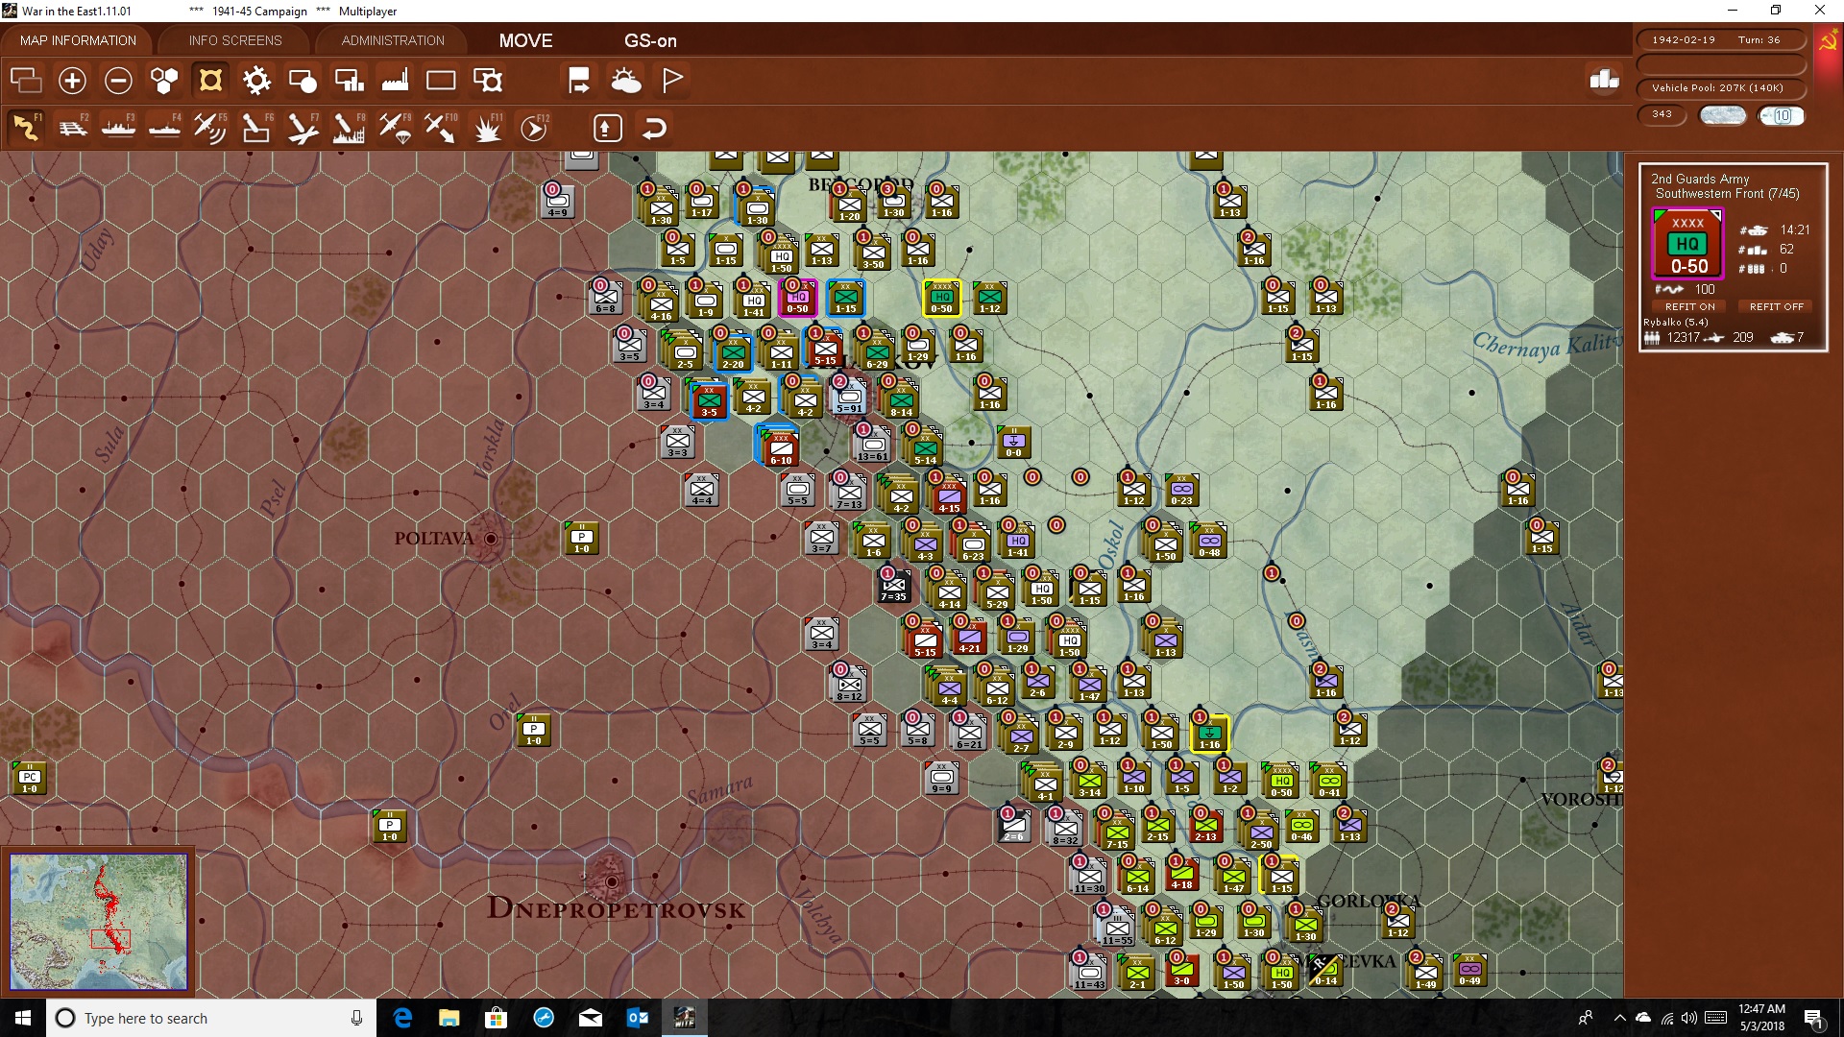Toggle the hex grid display icon

tap(164, 81)
